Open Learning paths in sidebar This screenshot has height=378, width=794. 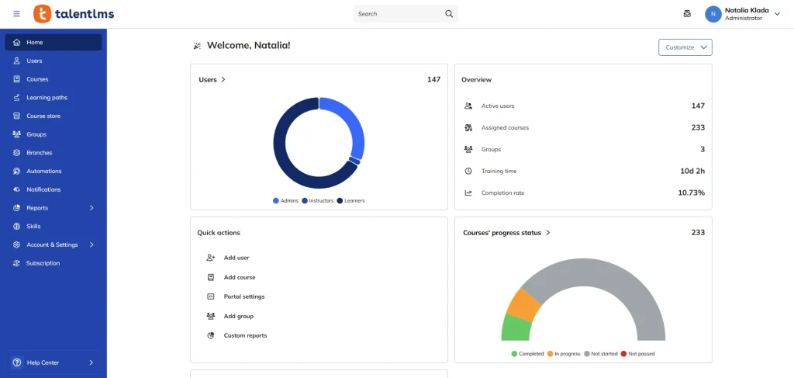click(x=47, y=98)
